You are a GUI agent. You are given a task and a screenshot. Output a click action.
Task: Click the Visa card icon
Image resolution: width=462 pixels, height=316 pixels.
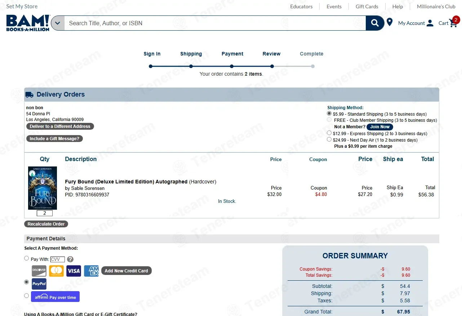(74, 271)
